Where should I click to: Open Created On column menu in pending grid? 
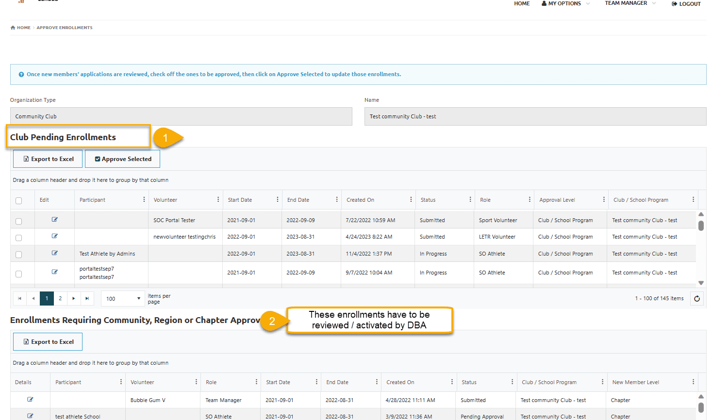(x=411, y=200)
